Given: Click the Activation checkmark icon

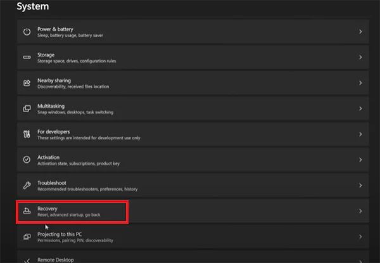Looking at the screenshot, I should click(27, 160).
